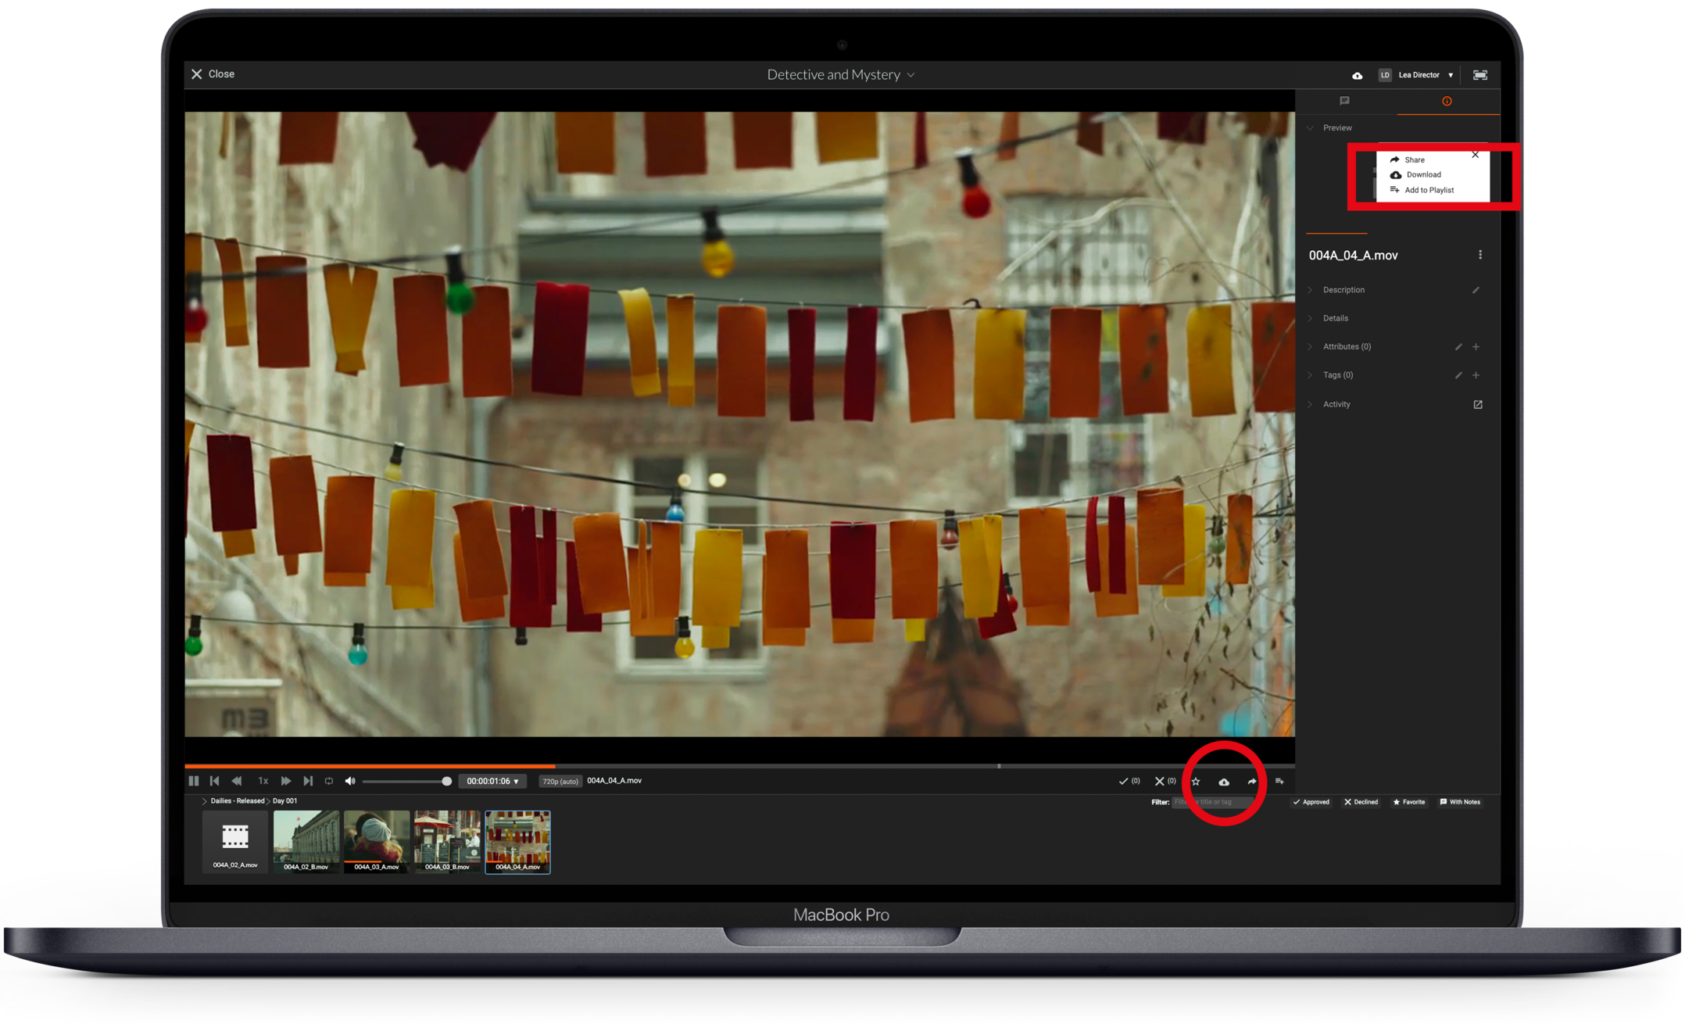This screenshot has width=1685, height=1024.
Task: Click the volume slider handle
Action: (446, 781)
